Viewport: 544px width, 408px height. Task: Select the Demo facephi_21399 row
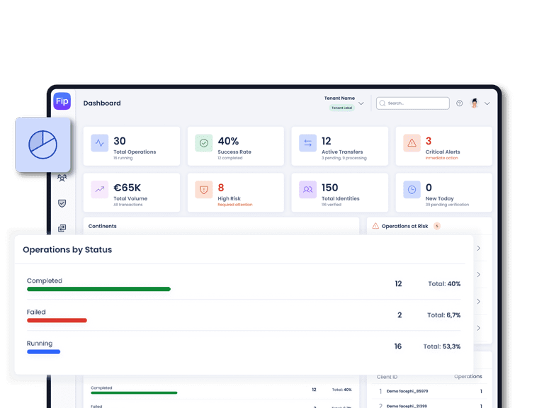click(429, 405)
